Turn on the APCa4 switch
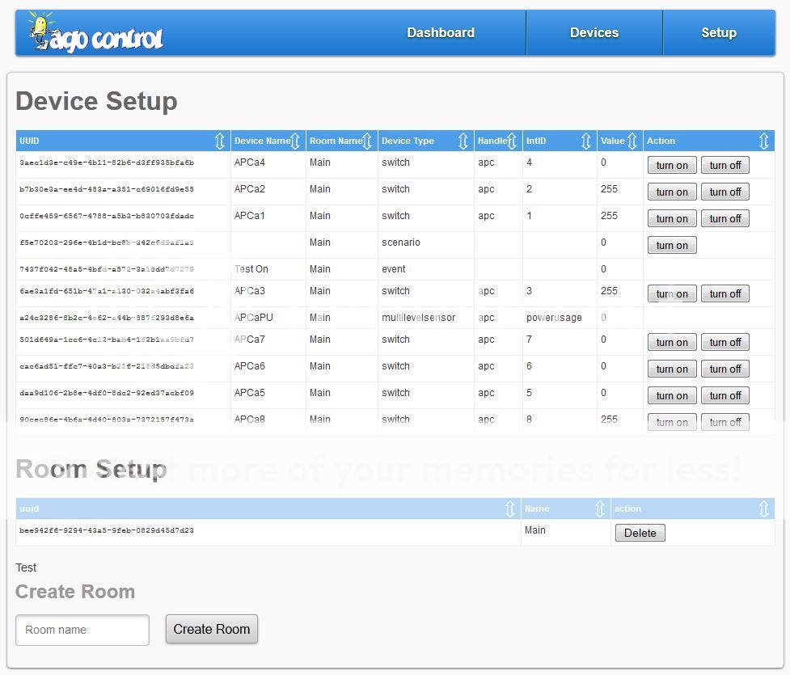 point(672,166)
